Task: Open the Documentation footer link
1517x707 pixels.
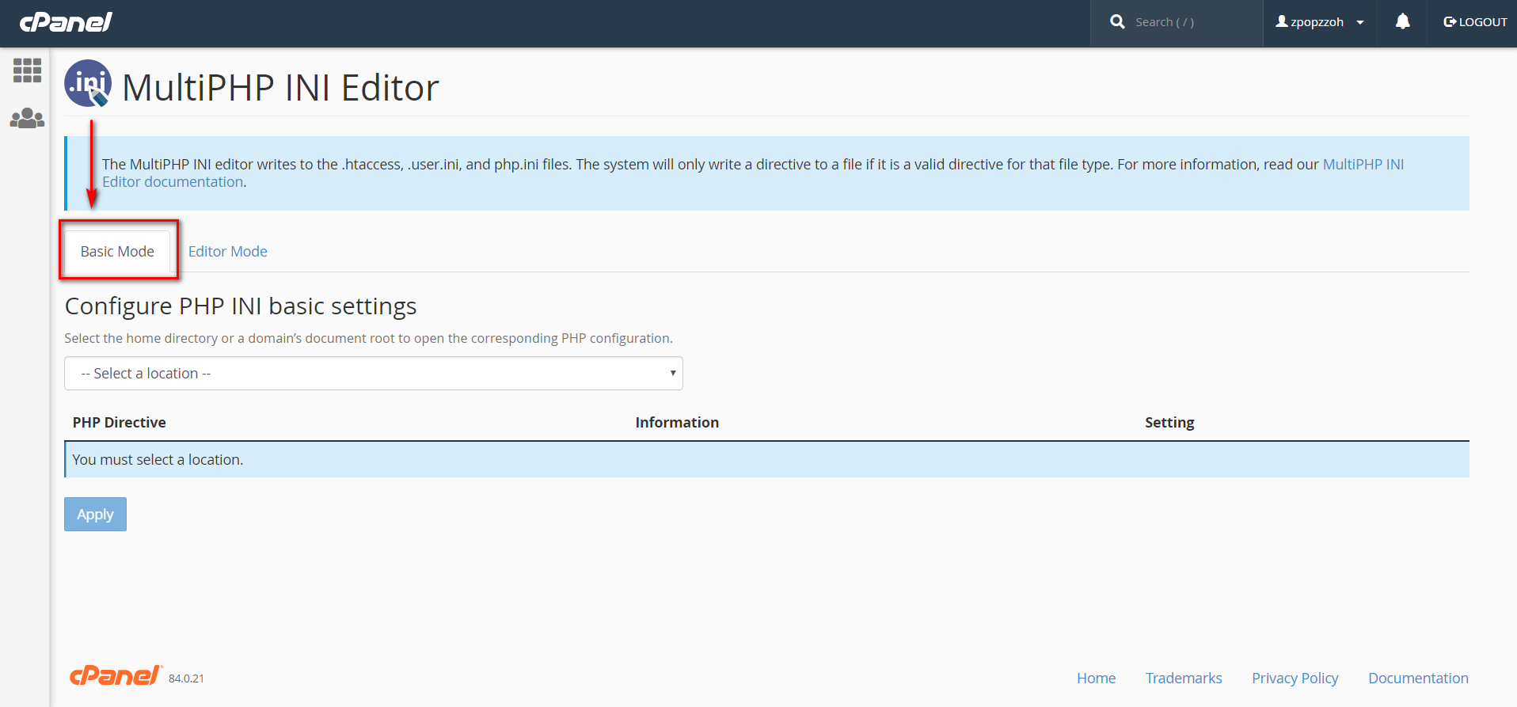Action: (x=1418, y=678)
